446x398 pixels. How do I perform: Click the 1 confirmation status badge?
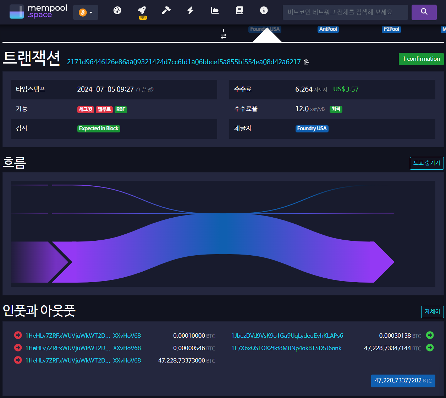click(x=421, y=59)
